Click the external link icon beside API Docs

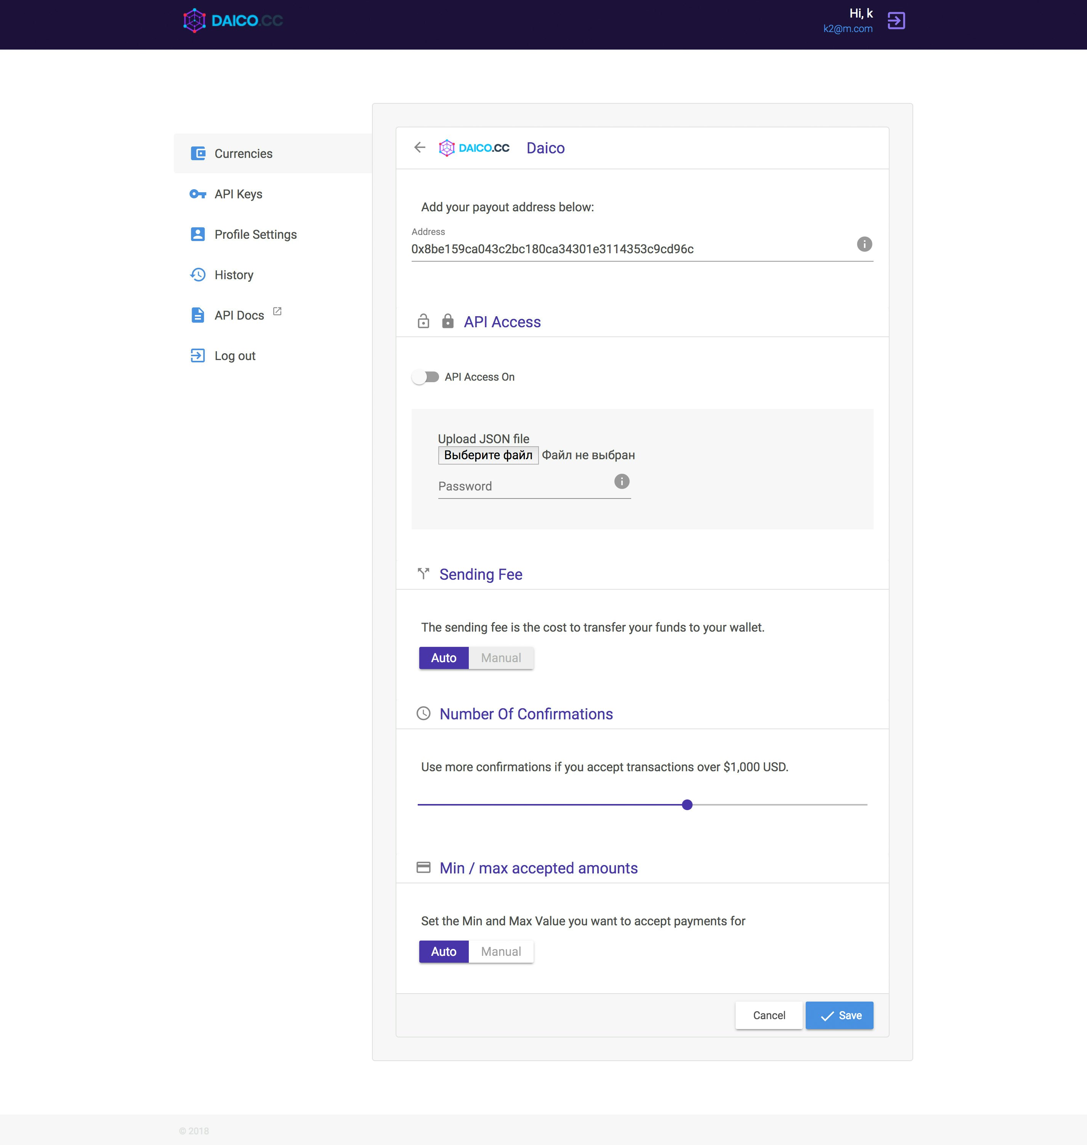click(x=277, y=311)
